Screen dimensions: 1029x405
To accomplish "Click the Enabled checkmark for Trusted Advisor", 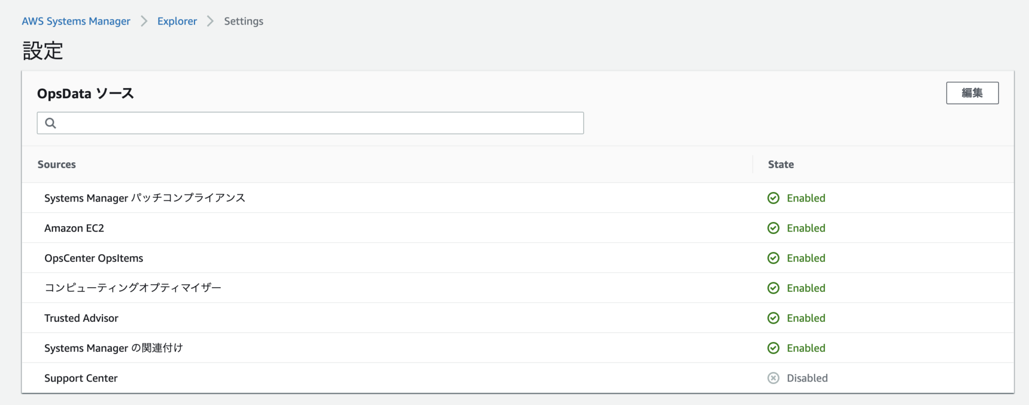I will pos(773,318).
